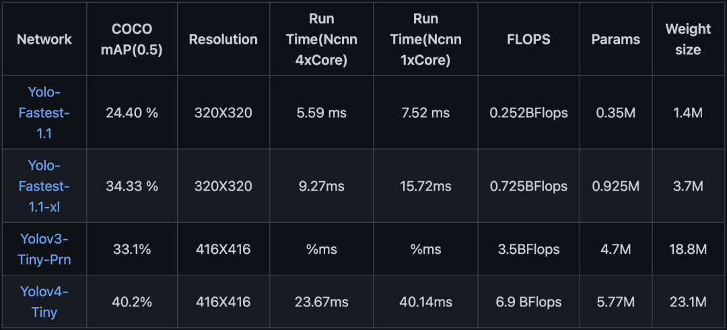The image size is (727, 330).
Task: Select the 5.59 ms runtime cell
Action: (x=321, y=112)
